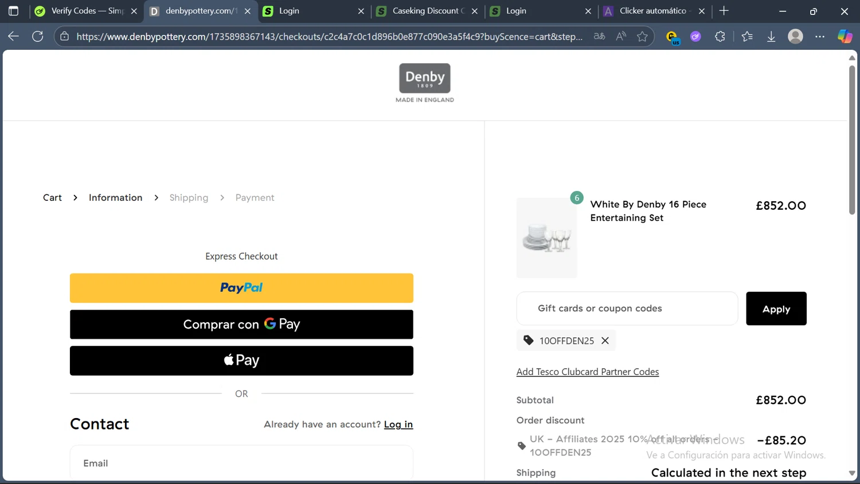Click the address bar URL
The height and width of the screenshot is (484, 860).
click(x=329, y=37)
